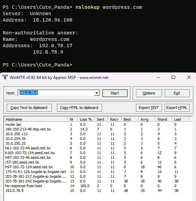Click Export HTML button

click(x=177, y=108)
